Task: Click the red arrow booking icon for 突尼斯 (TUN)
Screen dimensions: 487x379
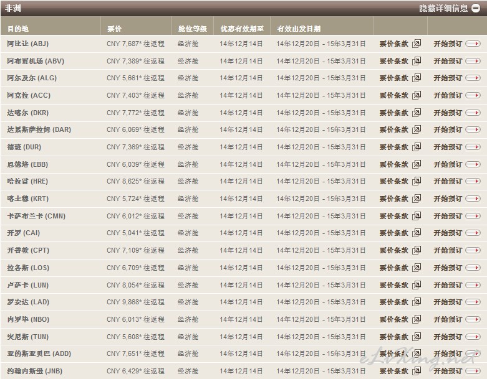Action: coord(473,337)
